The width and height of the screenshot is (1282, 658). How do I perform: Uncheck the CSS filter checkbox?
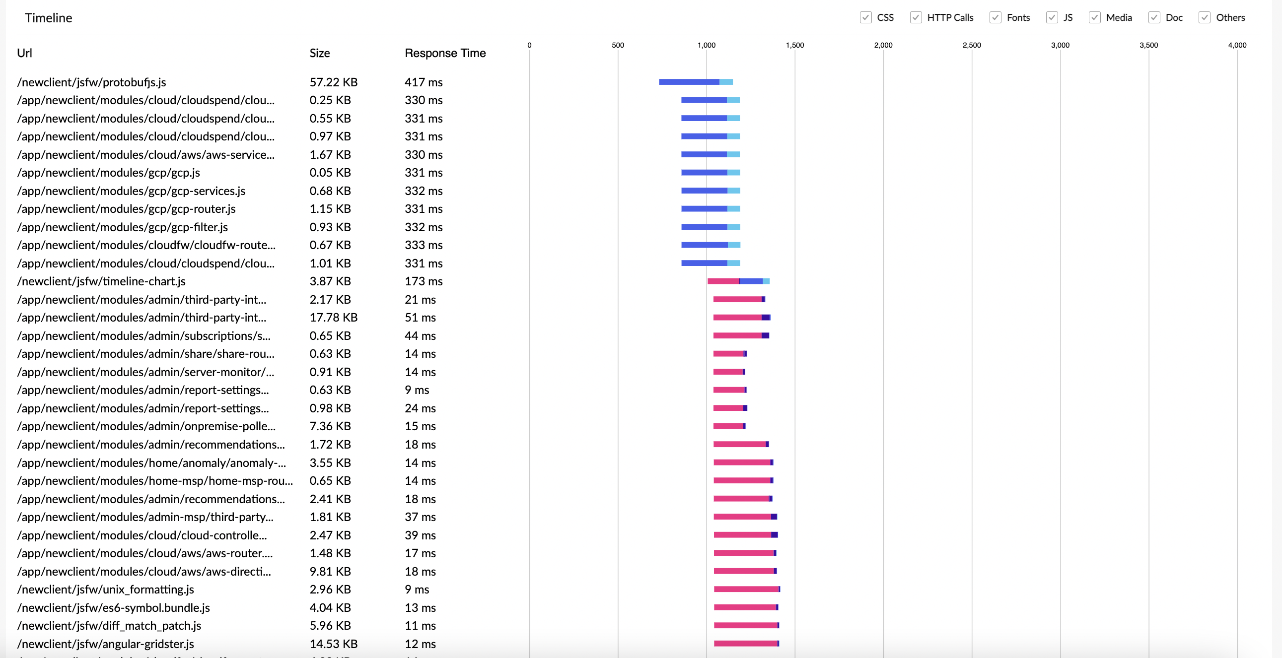pos(865,17)
